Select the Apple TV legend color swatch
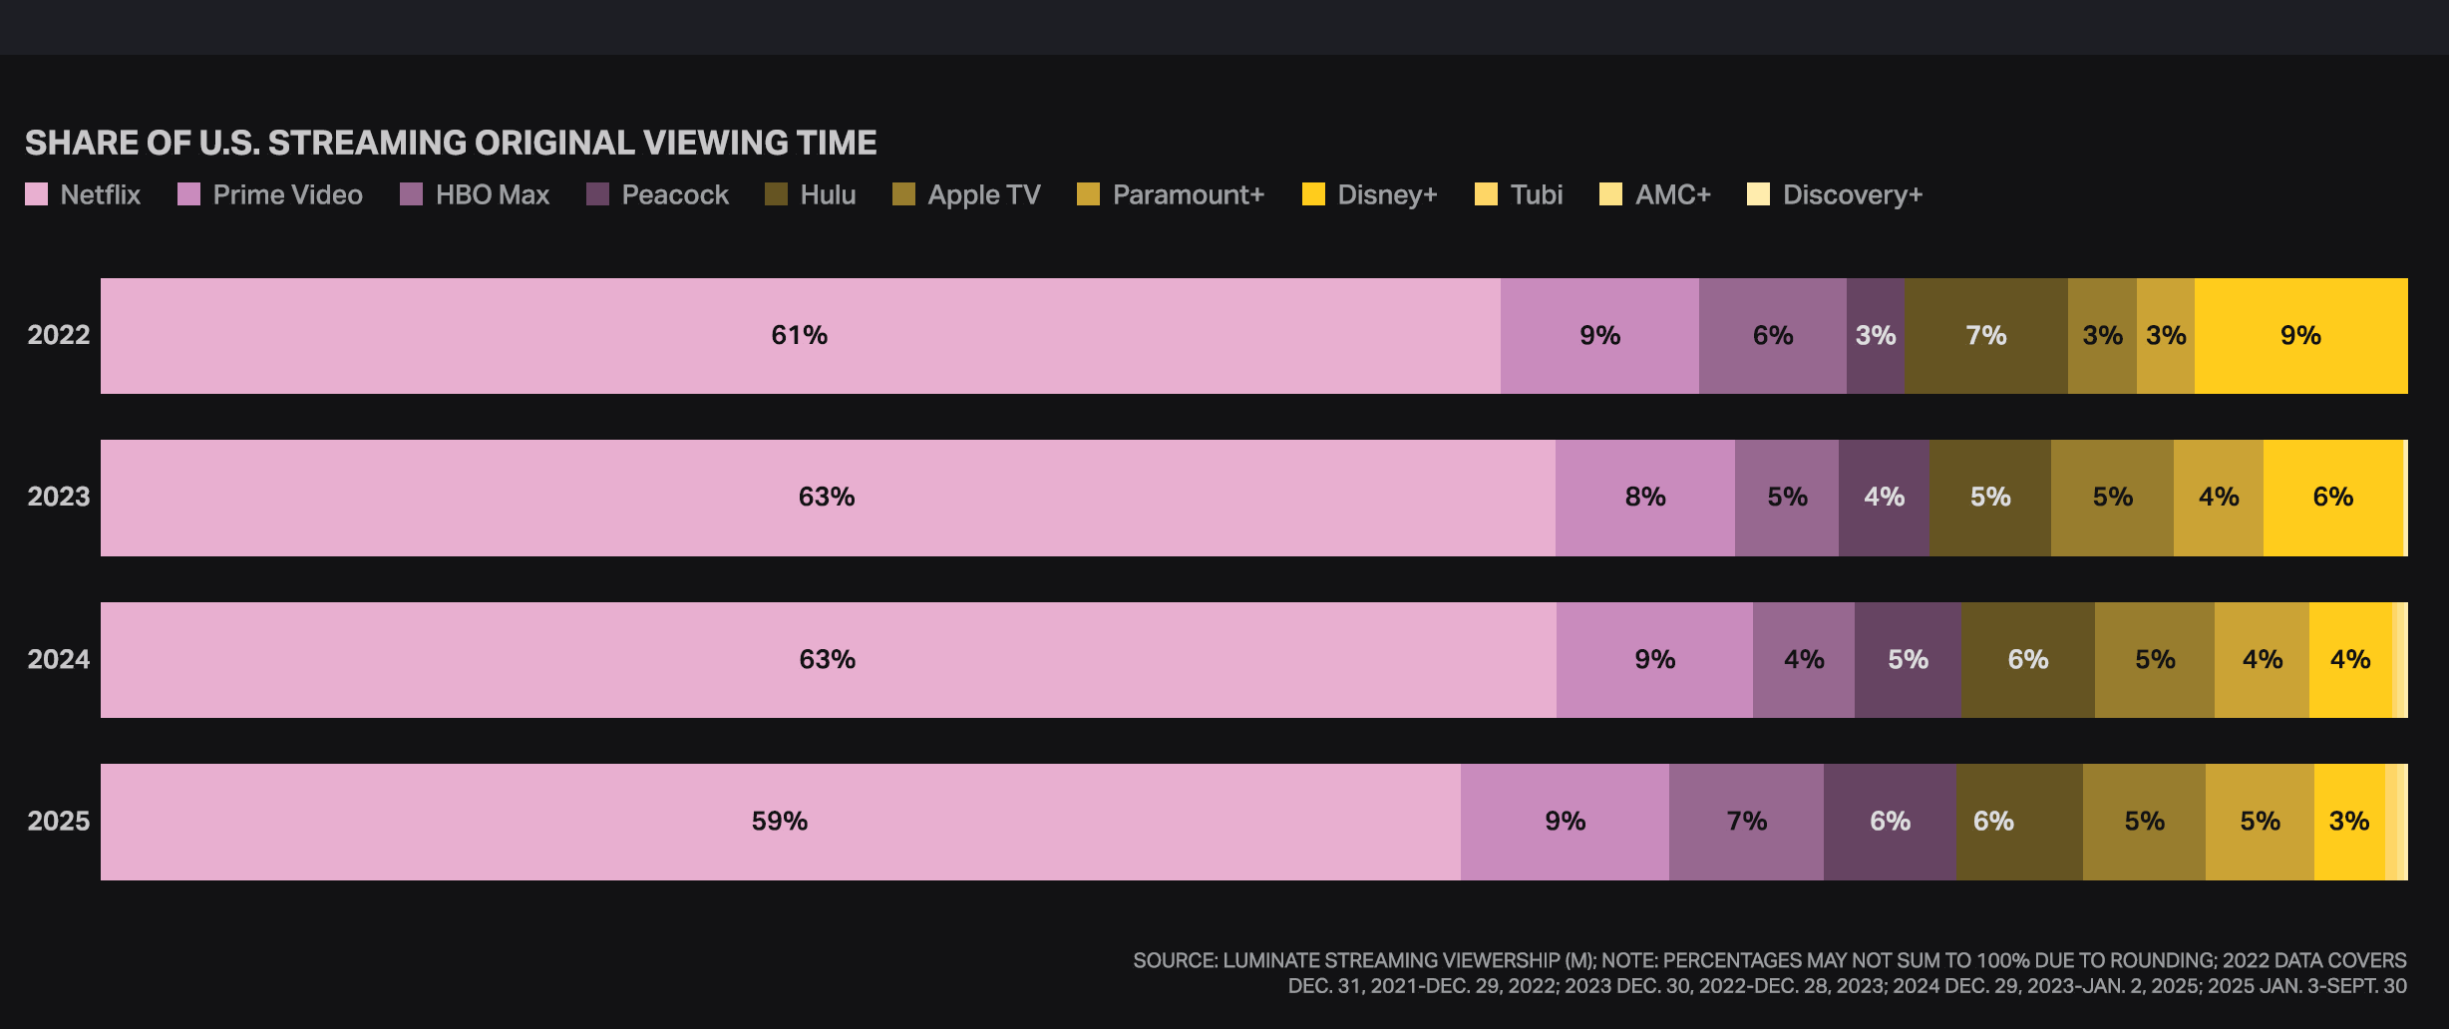The image size is (2449, 1029). click(903, 194)
